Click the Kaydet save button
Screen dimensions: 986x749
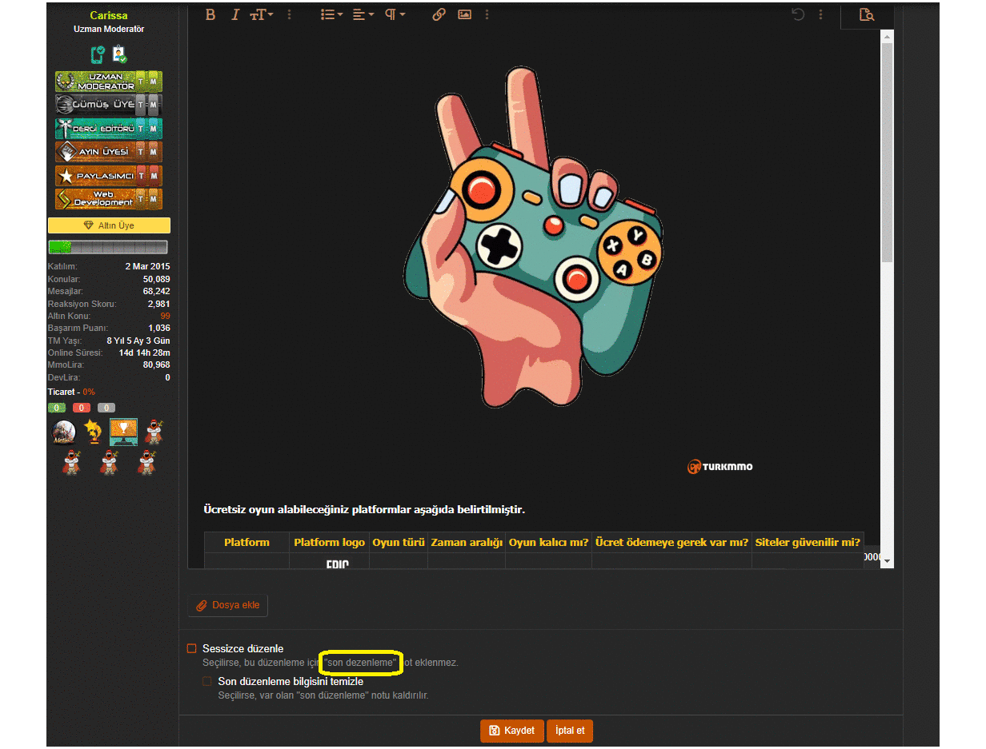click(x=511, y=731)
